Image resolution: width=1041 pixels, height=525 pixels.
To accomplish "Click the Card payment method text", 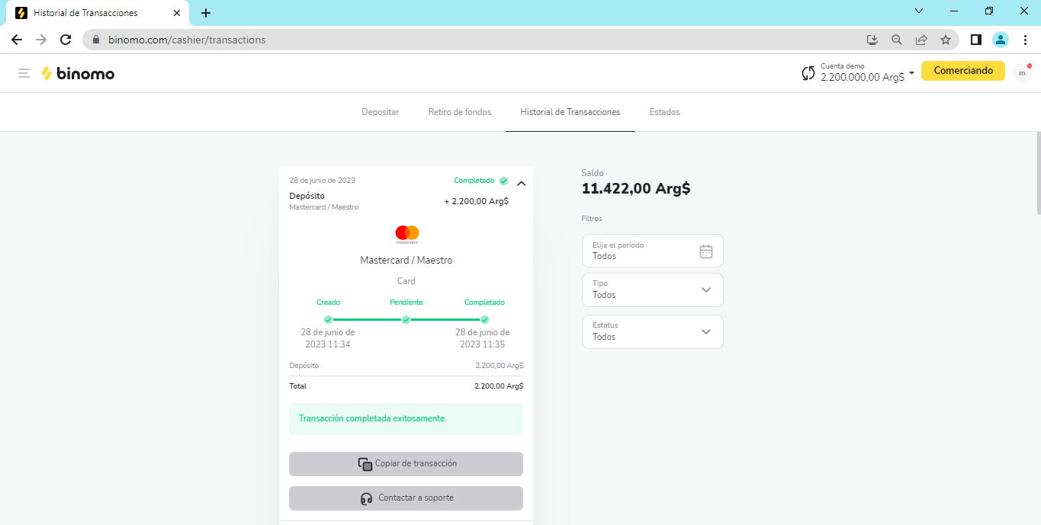I will tap(406, 281).
